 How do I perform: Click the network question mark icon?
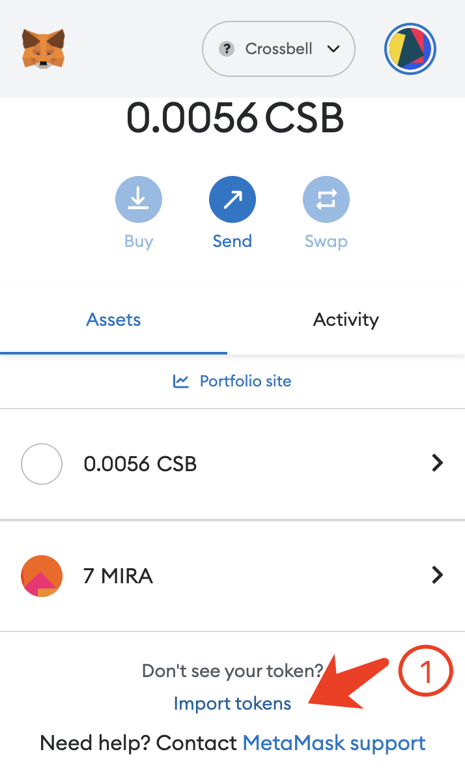coord(227,49)
